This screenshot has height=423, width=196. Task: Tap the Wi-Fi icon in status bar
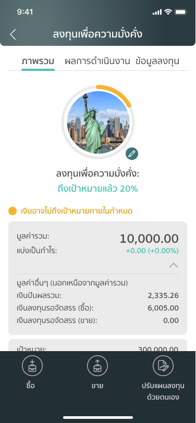[168, 12]
